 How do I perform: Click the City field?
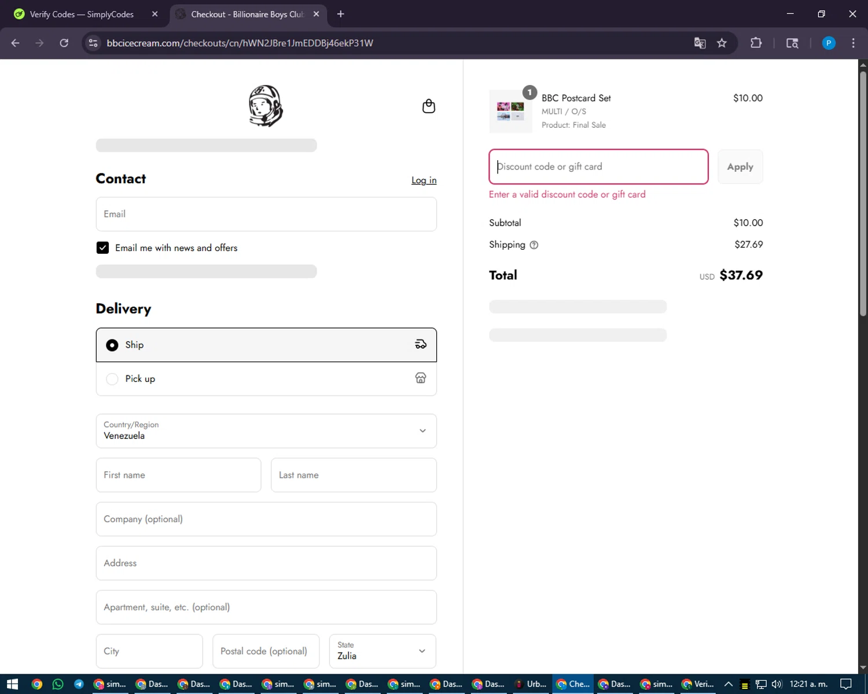(149, 651)
